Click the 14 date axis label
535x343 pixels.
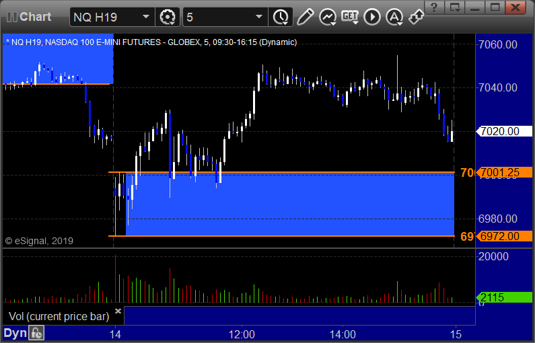tap(115, 334)
